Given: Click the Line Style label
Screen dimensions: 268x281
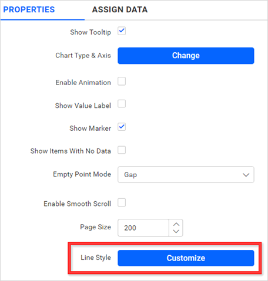Looking at the screenshot, I should (96, 258).
